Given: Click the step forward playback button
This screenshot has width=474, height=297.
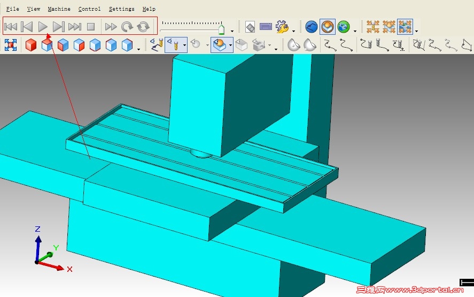Looking at the screenshot, I should pos(59,27).
